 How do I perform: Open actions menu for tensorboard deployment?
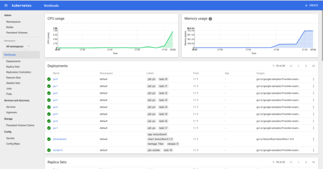point(313,139)
